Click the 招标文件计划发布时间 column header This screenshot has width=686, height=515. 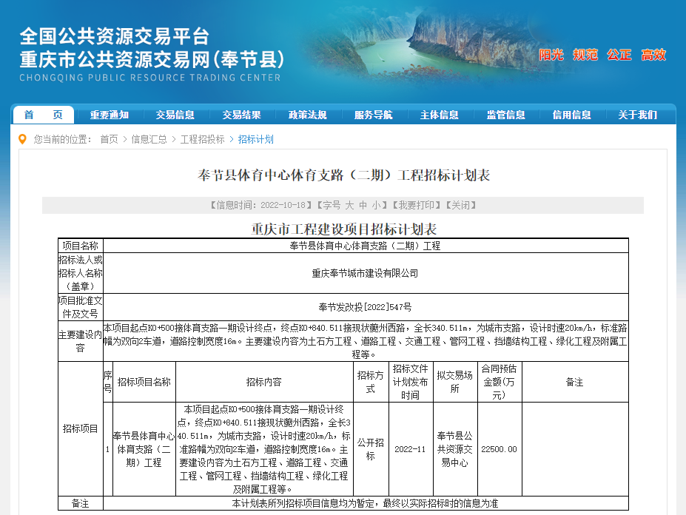[x=410, y=382]
